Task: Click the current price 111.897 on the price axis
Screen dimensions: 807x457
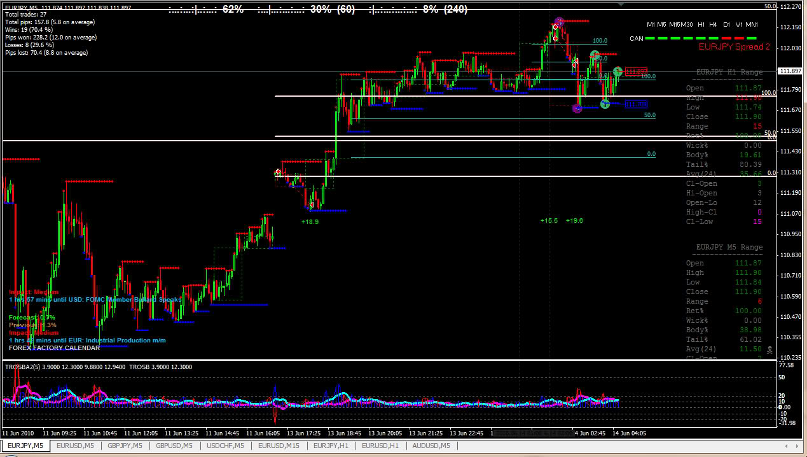Action: [792, 71]
